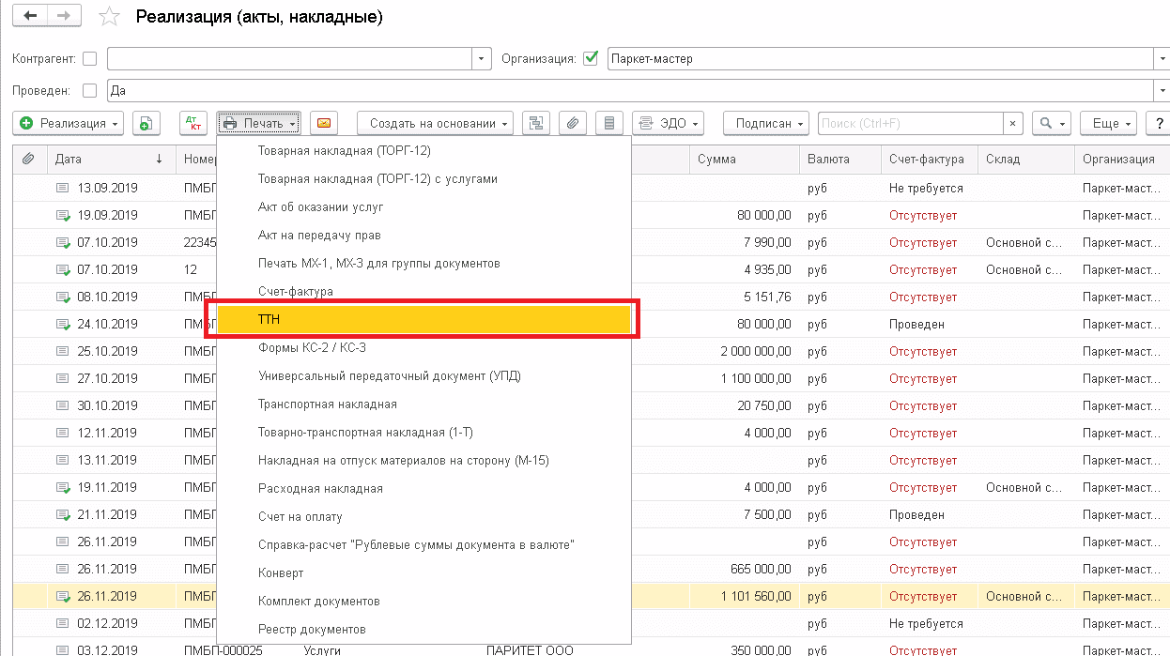The width and height of the screenshot is (1170, 656).
Task: Click the ПАРИТЕТ ООО counterparty cell
Action: click(x=530, y=650)
